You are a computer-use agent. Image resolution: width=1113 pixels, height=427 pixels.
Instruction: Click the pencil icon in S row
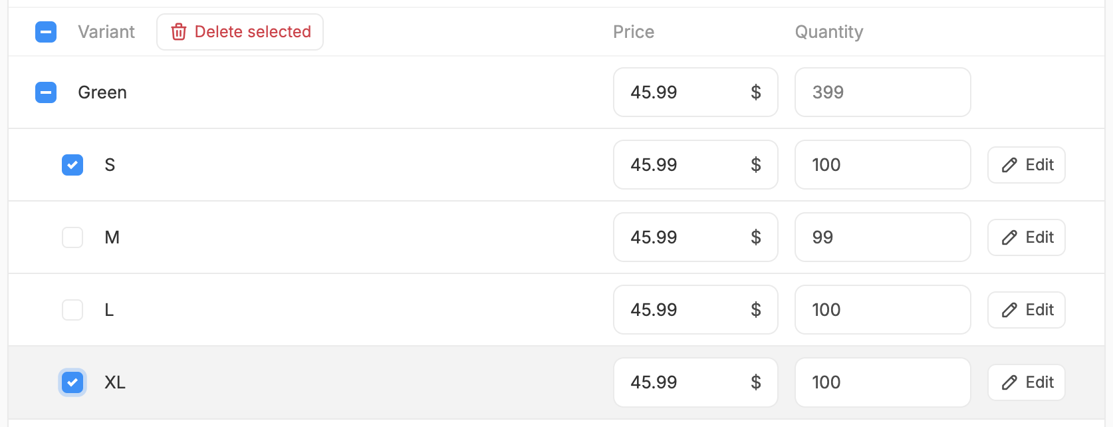click(1009, 165)
